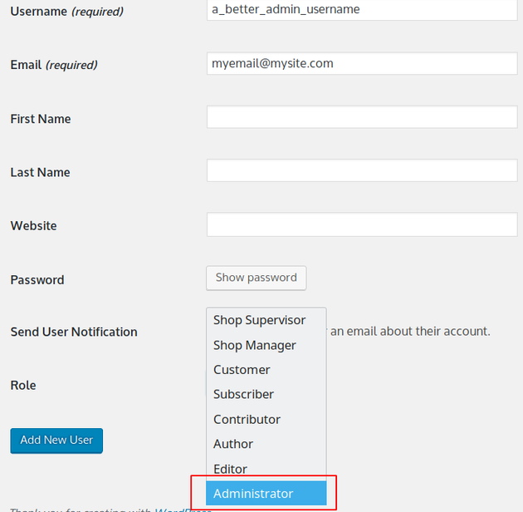Click the Send User Notification label

[x=74, y=332]
